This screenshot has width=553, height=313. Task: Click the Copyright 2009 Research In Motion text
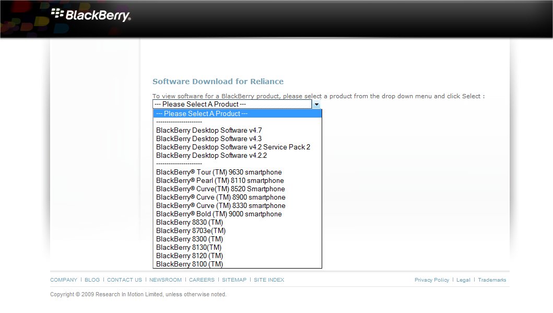click(x=138, y=294)
